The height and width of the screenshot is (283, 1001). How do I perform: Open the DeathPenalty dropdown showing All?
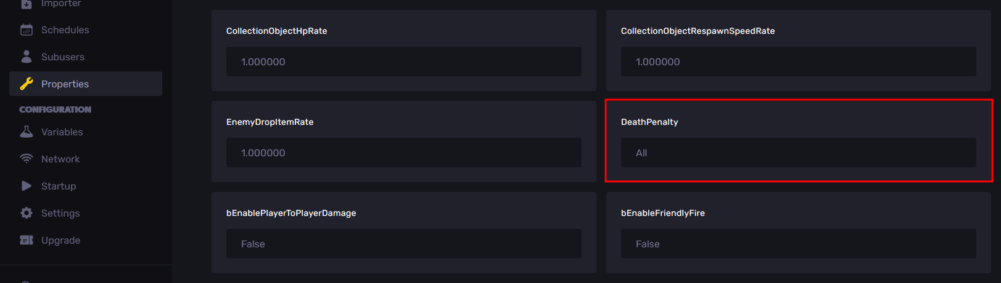tap(798, 153)
